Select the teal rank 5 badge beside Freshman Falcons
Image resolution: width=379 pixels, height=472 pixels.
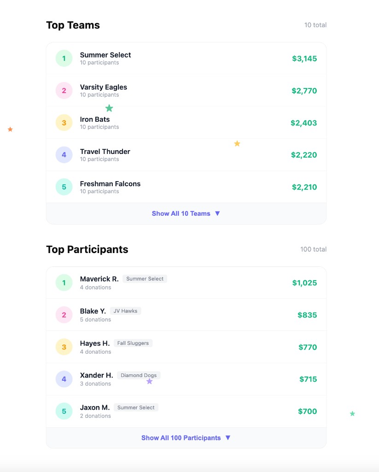click(64, 187)
